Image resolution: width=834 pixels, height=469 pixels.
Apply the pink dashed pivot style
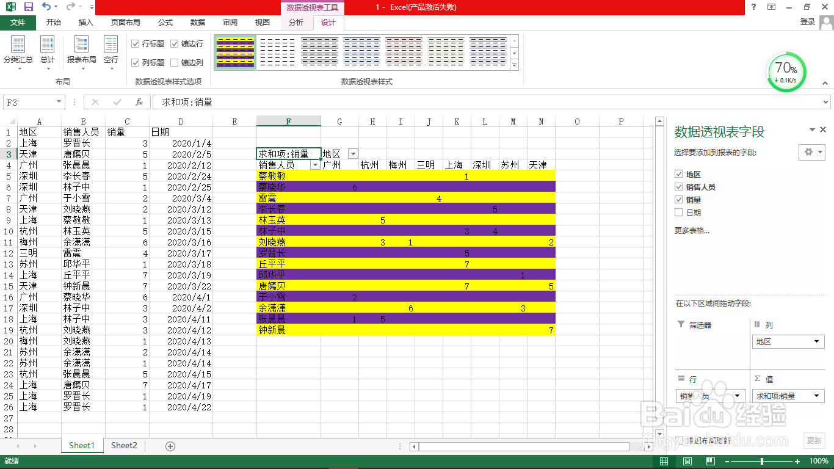click(404, 51)
